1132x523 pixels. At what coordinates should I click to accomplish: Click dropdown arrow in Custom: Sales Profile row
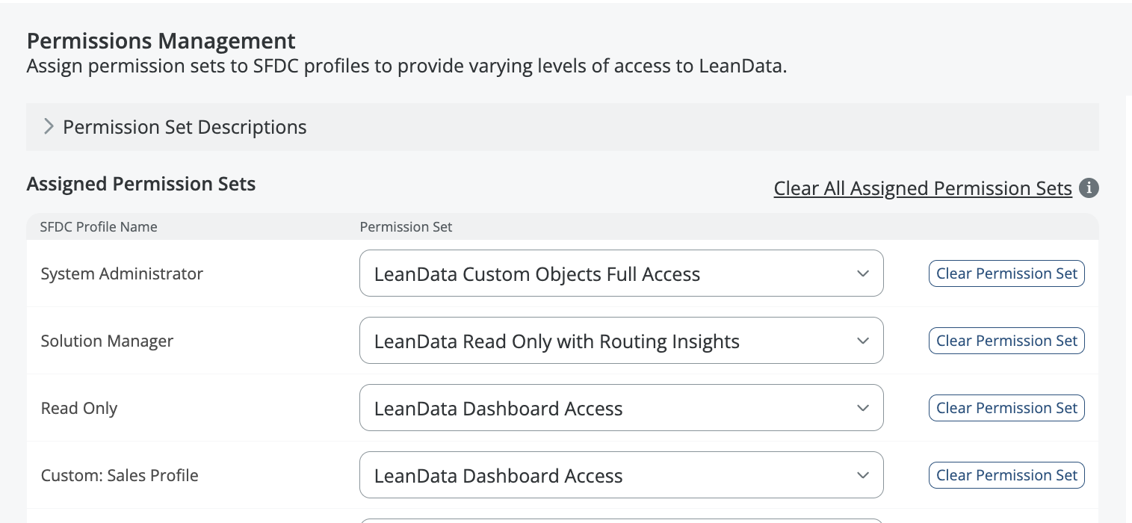862,475
